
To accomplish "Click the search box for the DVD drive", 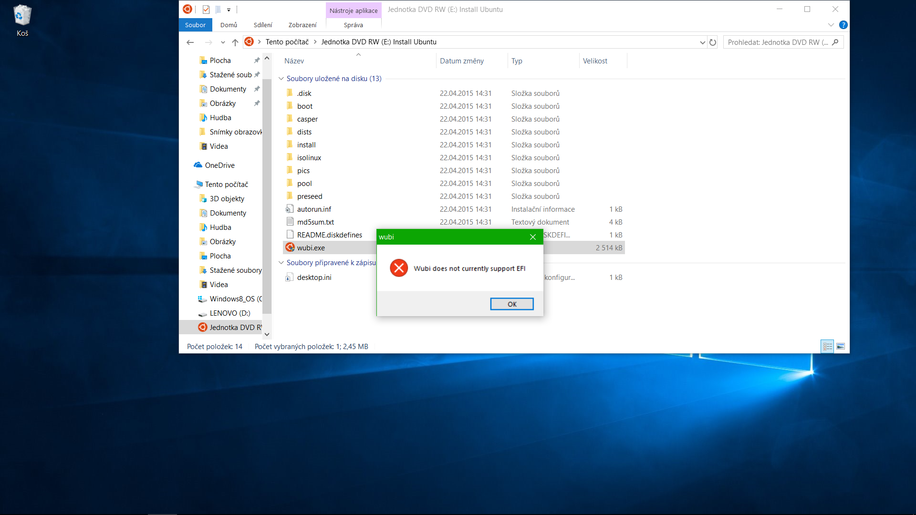I will point(778,42).
